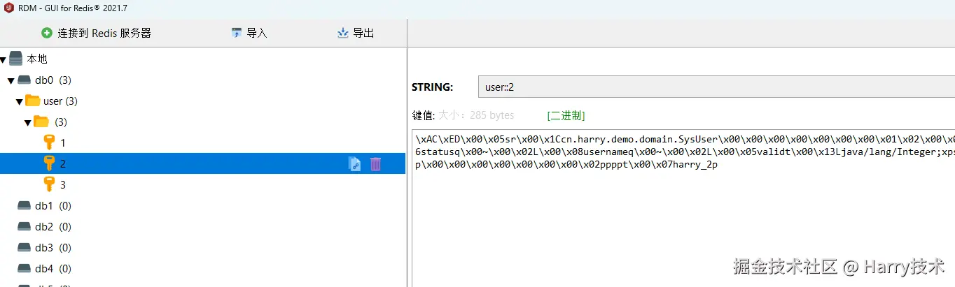Select db3 in the database tree
This screenshot has width=955, height=287.
pyautogui.click(x=43, y=248)
